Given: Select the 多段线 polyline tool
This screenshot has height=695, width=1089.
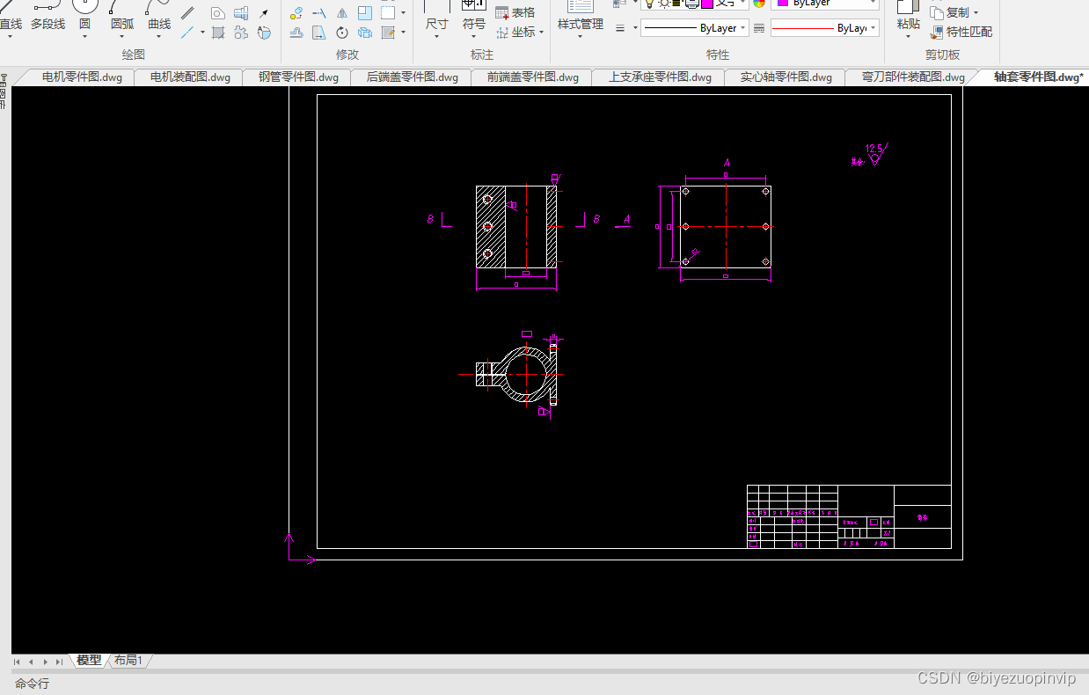Looking at the screenshot, I should 48,16.
